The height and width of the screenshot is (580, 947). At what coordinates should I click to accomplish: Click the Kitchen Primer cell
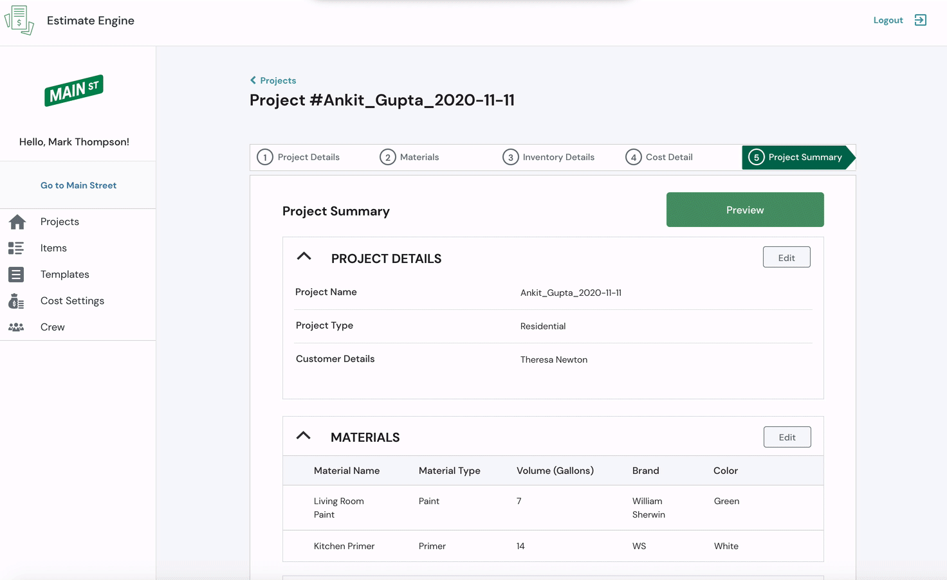click(x=344, y=546)
